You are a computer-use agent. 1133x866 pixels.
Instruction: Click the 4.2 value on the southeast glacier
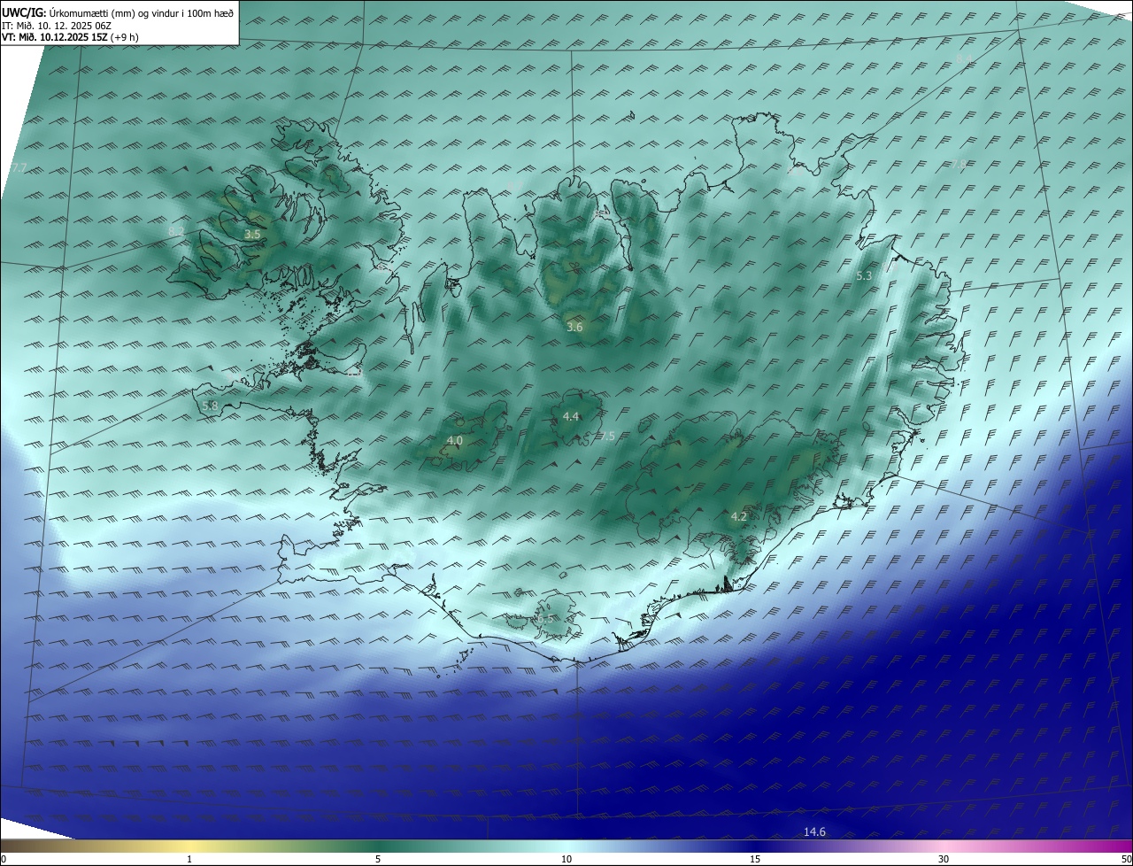click(x=739, y=516)
